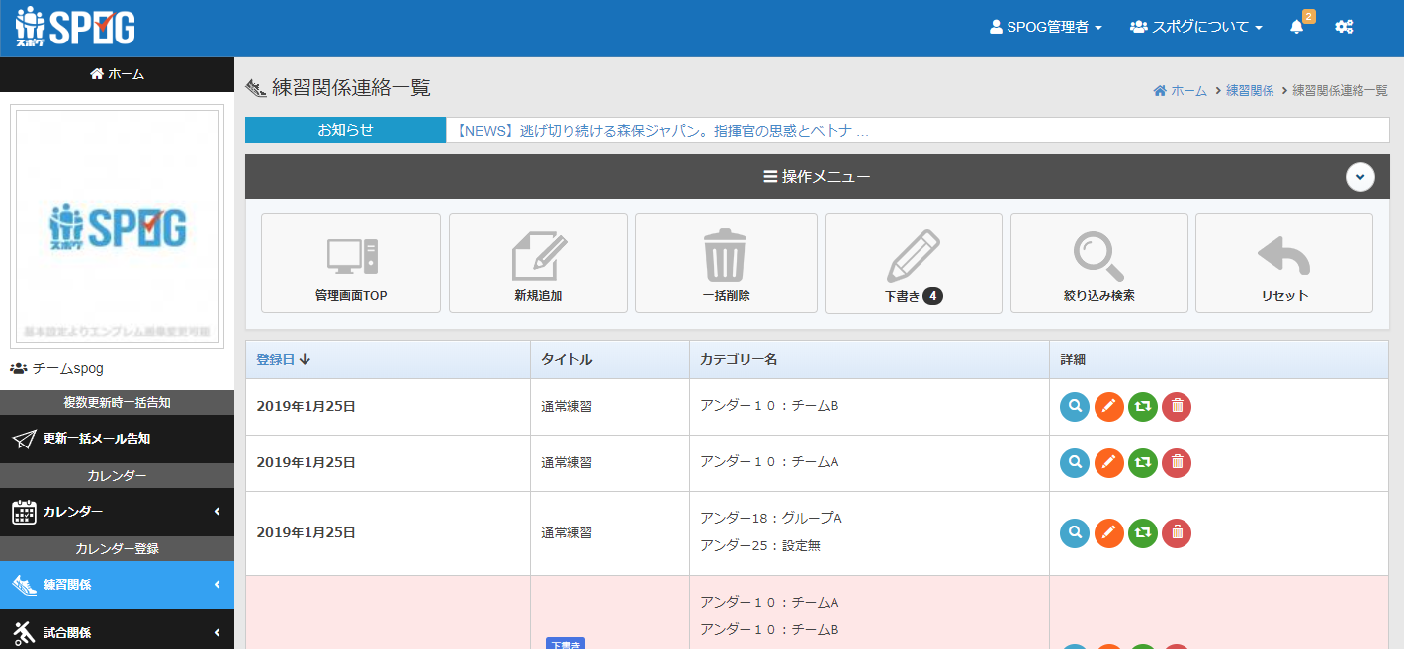Viewport: 1404px width, 649px height.
Task: Click 新規追加 to add new entry
Action: pyautogui.click(x=538, y=263)
